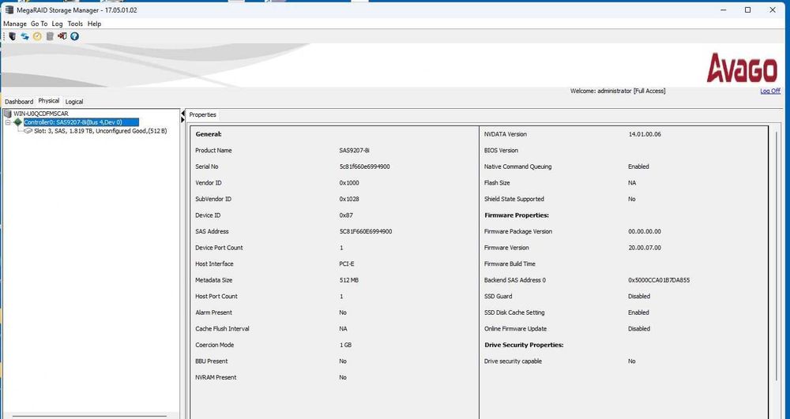Viewport: 790px width, 419px height.
Task: Open the Go To menu
Action: 39,24
